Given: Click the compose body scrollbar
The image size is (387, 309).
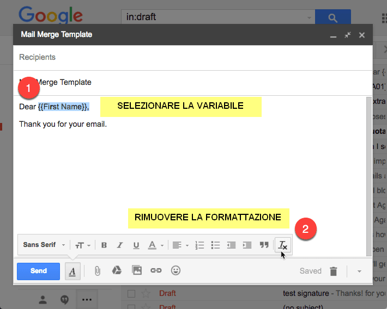Looking at the screenshot, I should coord(368,176).
